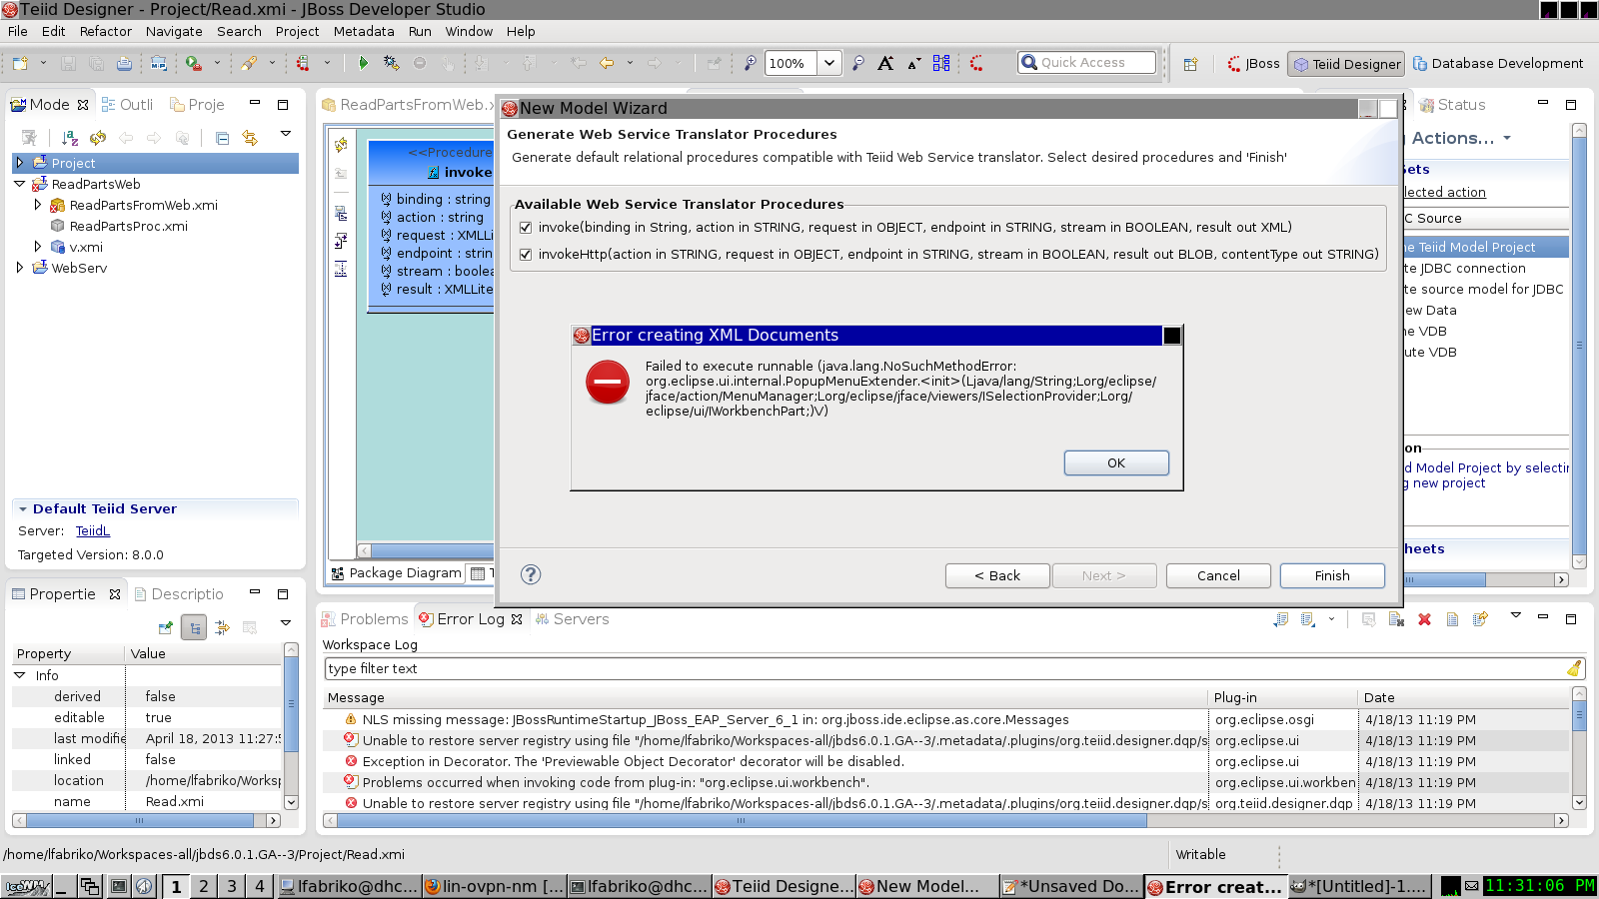The image size is (1599, 899).
Task: Switch to the Servers tab
Action: pos(573,619)
